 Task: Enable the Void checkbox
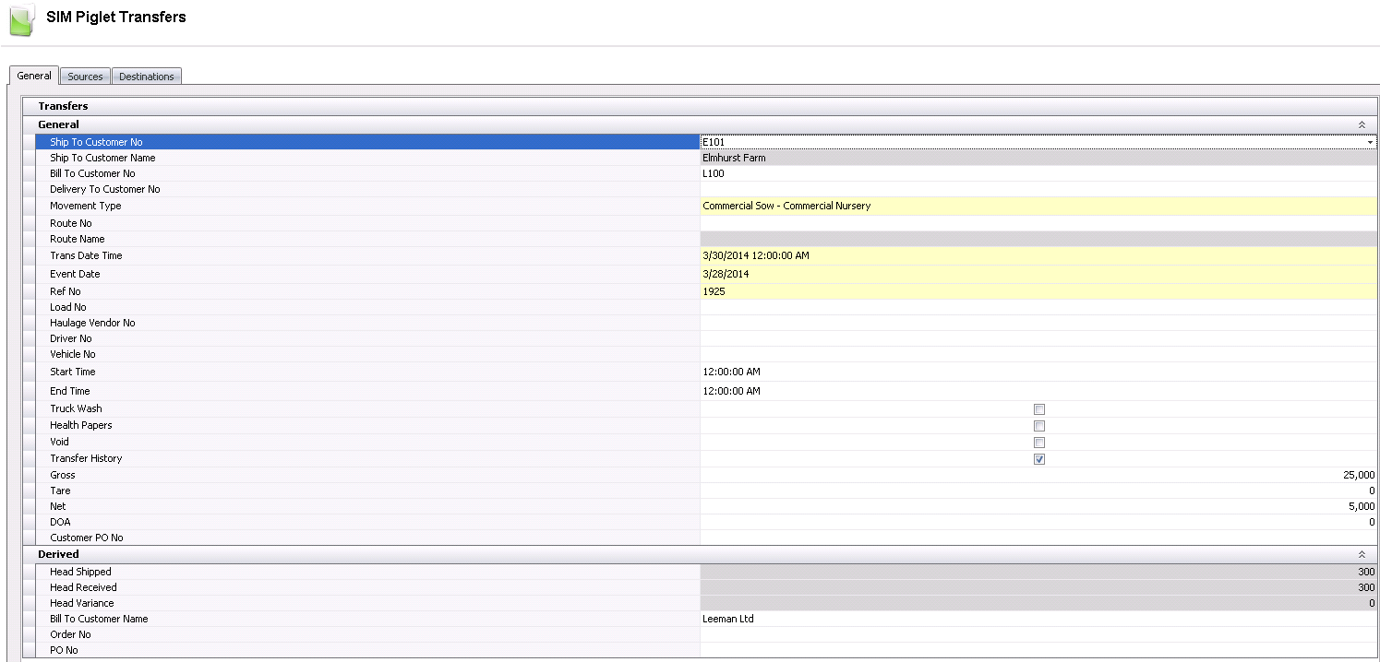[x=1039, y=443]
